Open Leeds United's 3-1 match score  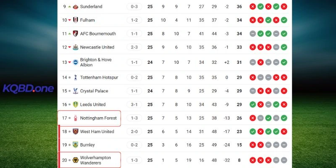[x=134, y=104]
